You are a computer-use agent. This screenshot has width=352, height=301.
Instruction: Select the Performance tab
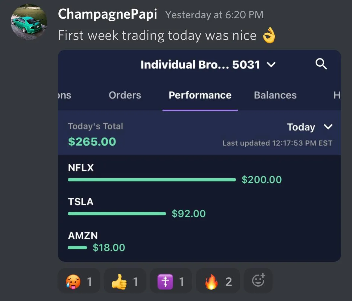click(200, 95)
